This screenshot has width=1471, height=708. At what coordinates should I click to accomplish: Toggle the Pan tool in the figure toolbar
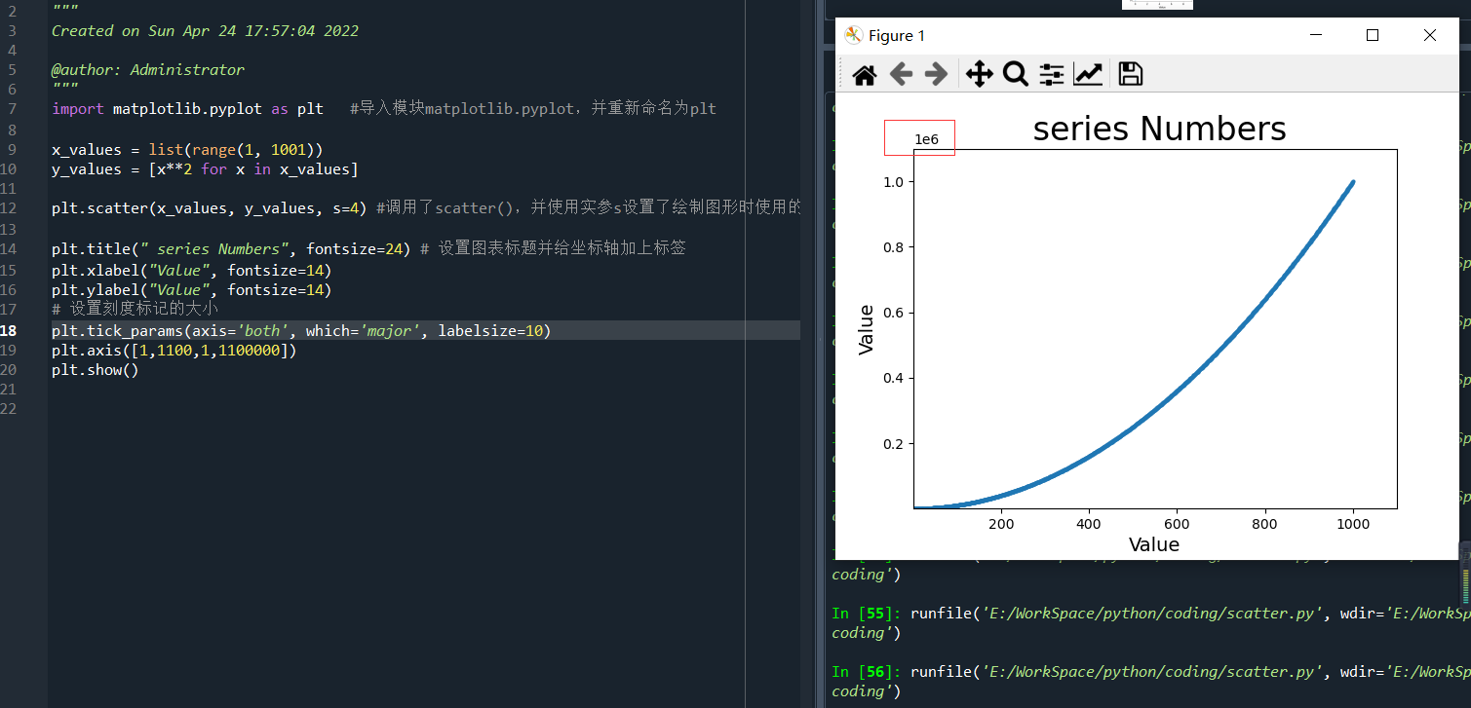[979, 73]
